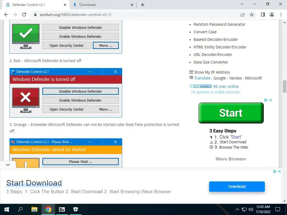Viewport: 287px width, 215px height.
Task: Click the Start Download ad headline
Action: tap(34, 183)
